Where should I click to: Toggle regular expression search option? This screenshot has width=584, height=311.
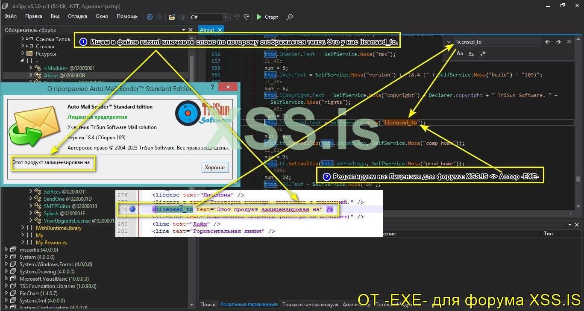click(x=483, y=53)
